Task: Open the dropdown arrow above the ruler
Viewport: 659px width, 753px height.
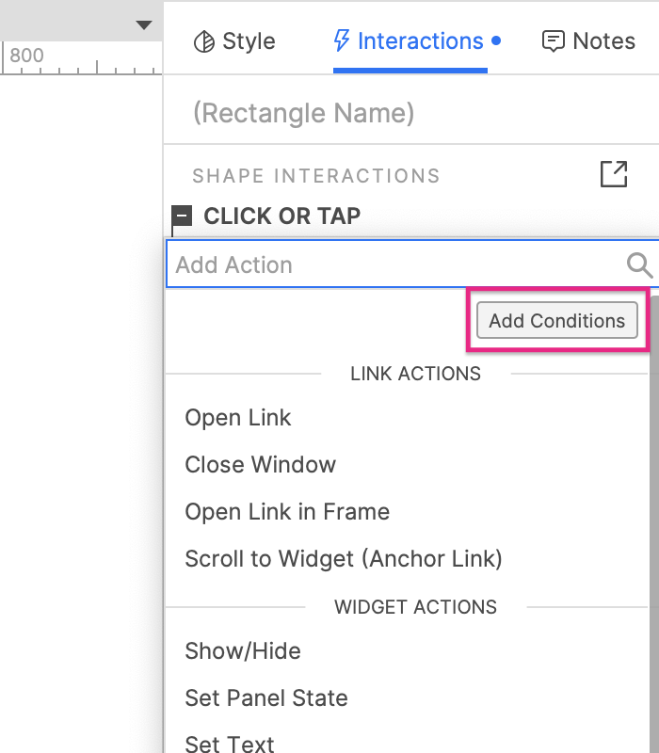Action: tap(143, 25)
